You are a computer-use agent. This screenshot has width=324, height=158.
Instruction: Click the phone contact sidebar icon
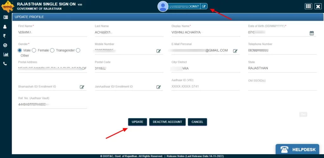pyautogui.click(x=5, y=64)
